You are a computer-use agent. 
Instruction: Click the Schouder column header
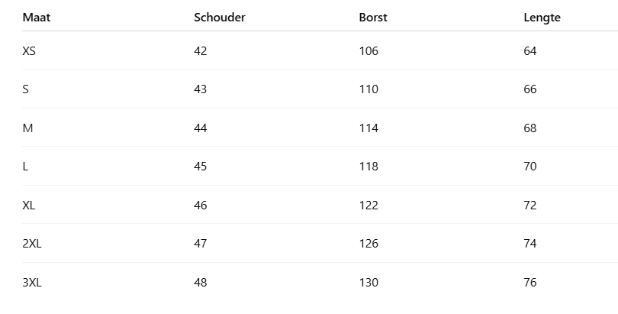click(220, 18)
